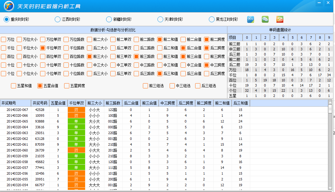Viewport: 335px width, 192px height.
Task: Switch to 江西时时彩 lottery
Action: [57, 19]
